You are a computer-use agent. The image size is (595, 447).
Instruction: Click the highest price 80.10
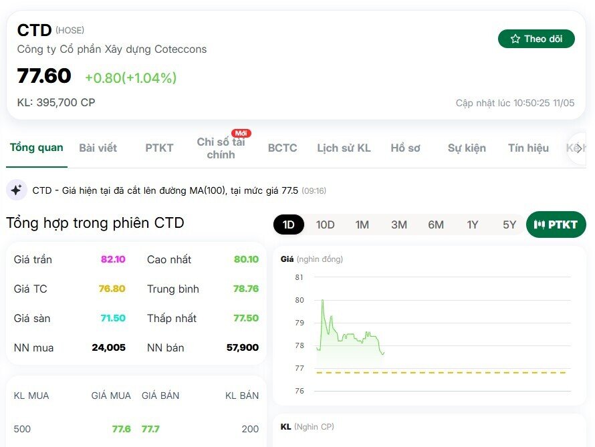click(x=246, y=259)
